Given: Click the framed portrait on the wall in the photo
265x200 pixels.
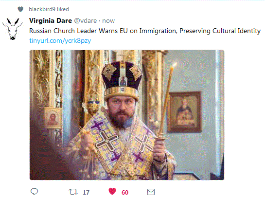Looking at the screenshot, I should (x=185, y=112).
